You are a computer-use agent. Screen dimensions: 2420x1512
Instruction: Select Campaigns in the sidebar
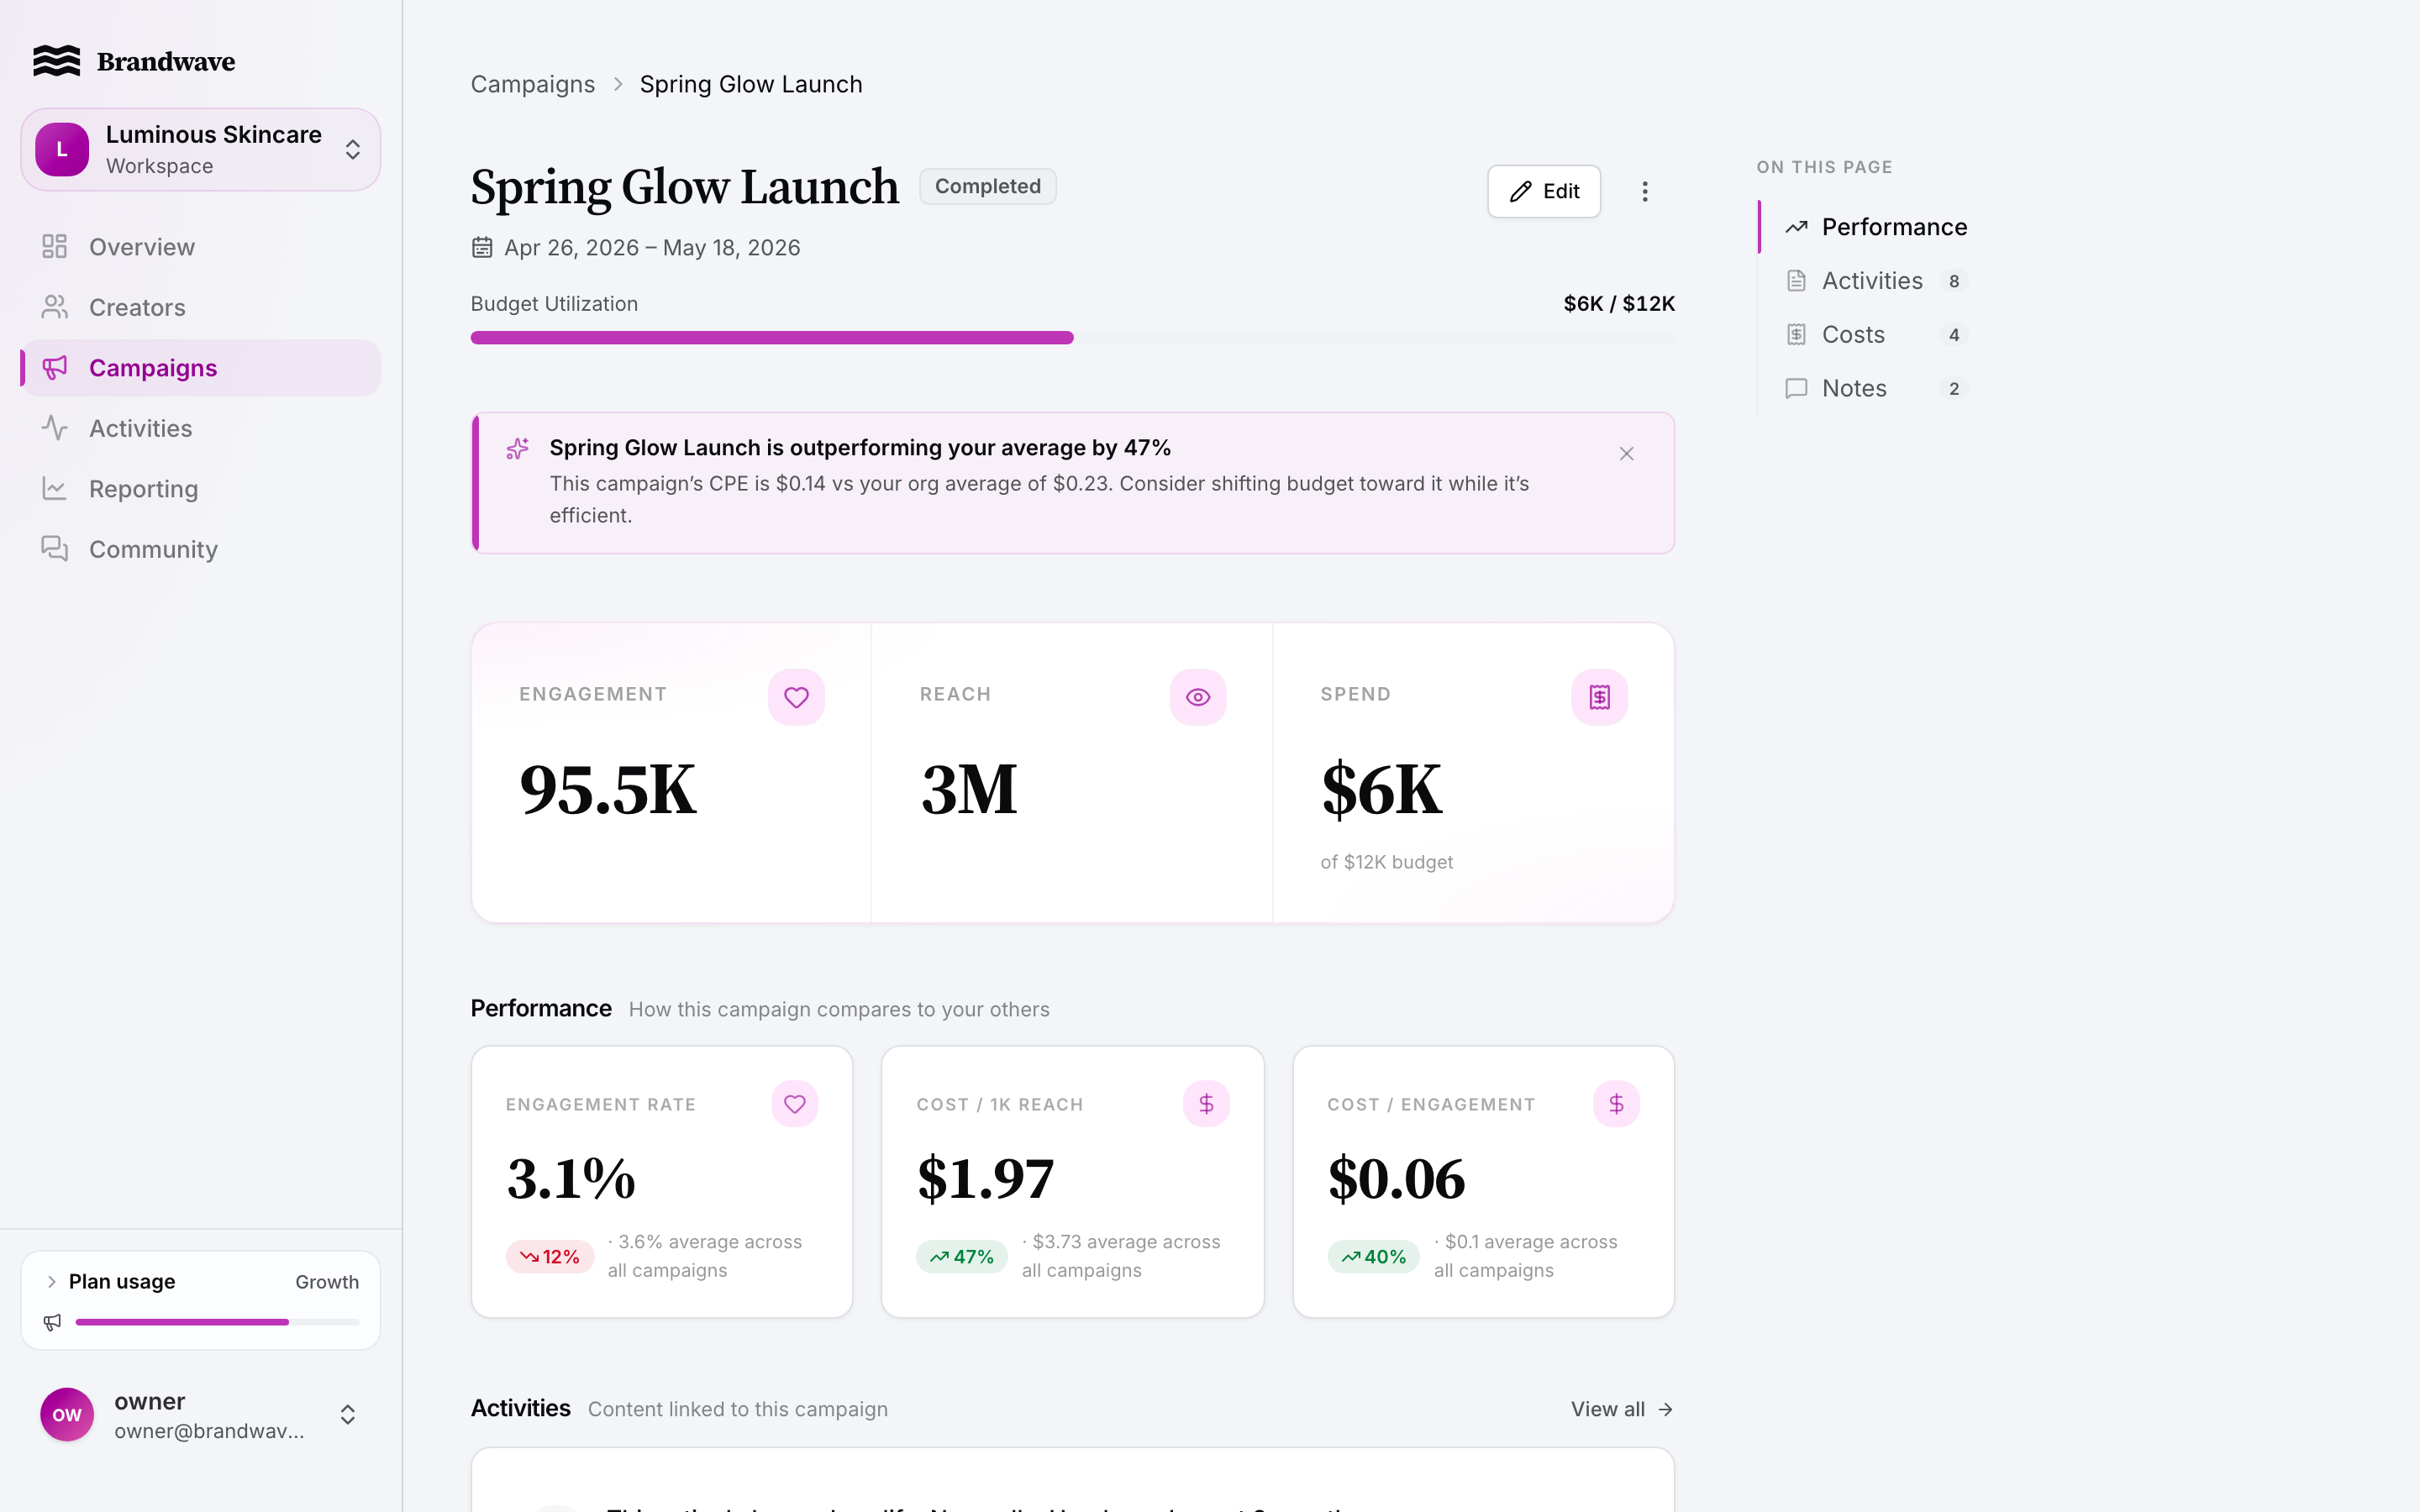point(200,368)
